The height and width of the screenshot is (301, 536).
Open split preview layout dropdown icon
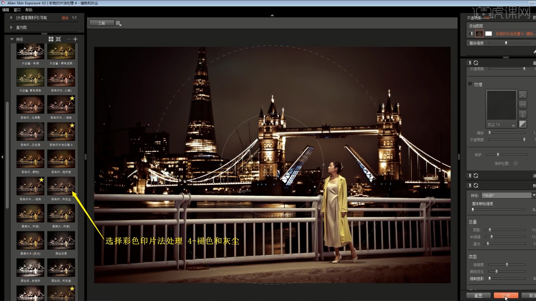[x=119, y=23]
